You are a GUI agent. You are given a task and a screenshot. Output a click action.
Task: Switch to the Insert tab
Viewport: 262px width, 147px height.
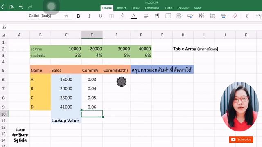coord(122,8)
